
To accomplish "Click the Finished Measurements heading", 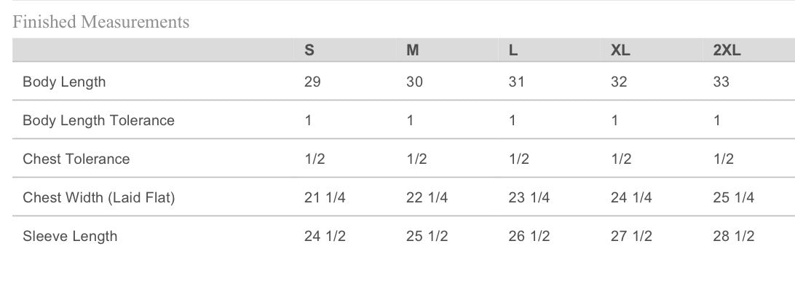I will (x=101, y=23).
